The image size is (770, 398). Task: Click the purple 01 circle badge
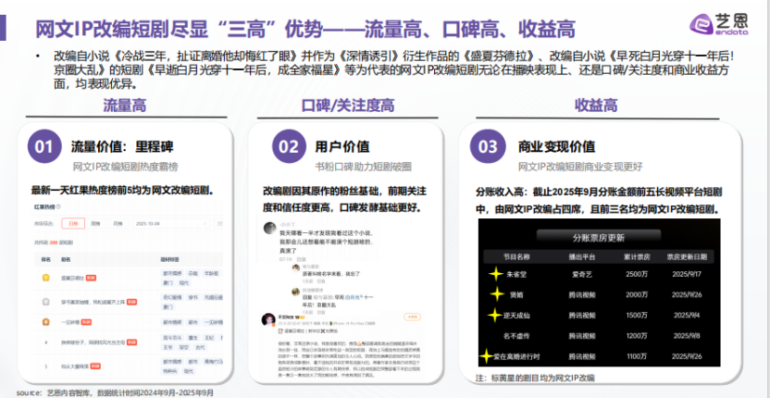(44, 146)
